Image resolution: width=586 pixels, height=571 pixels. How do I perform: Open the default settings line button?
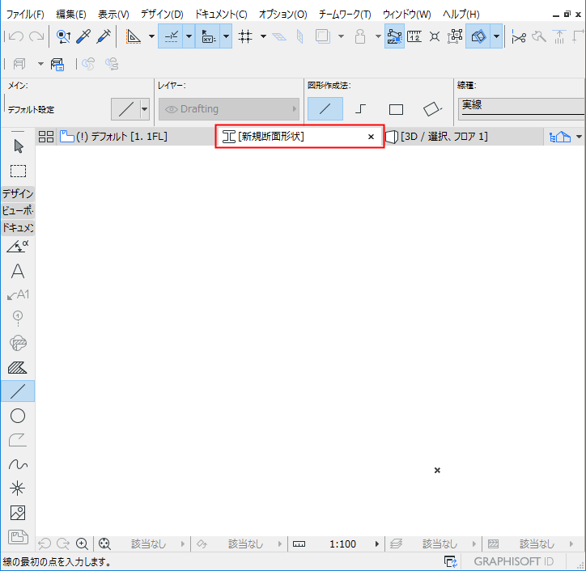(x=126, y=109)
